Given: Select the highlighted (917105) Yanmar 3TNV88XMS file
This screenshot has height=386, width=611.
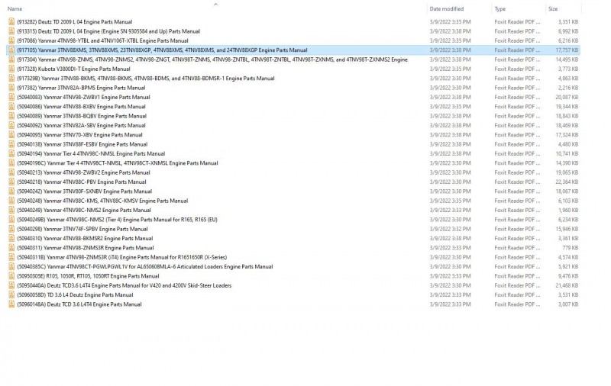Looking at the screenshot, I should 293,50.
